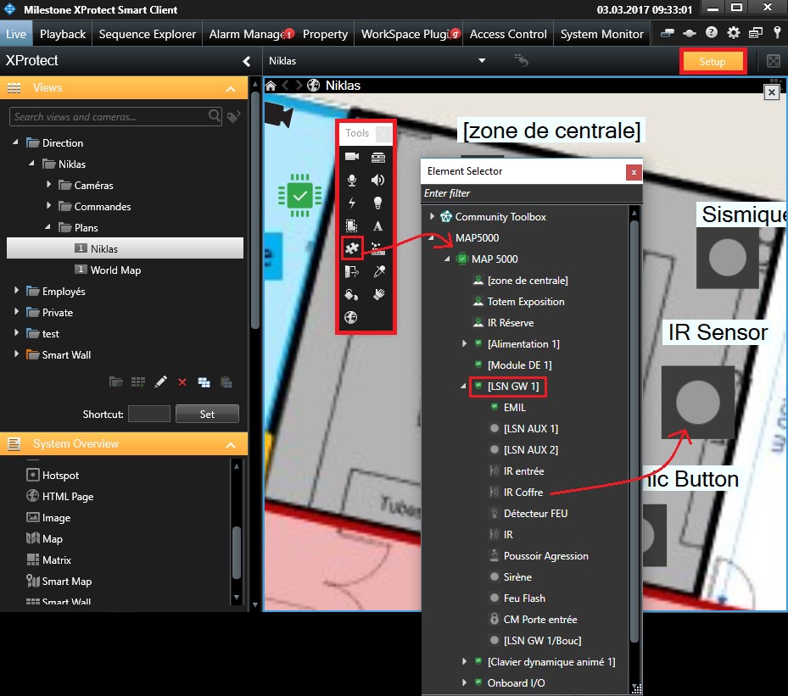Image resolution: width=788 pixels, height=696 pixels.
Task: Select the plug-in element puzzle tool
Action: [352, 248]
